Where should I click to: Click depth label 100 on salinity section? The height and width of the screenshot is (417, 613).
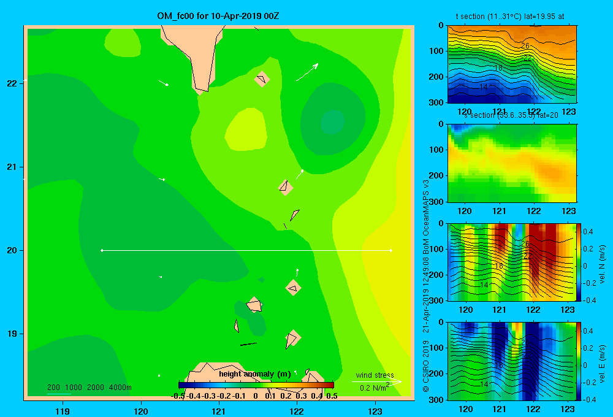(436, 150)
